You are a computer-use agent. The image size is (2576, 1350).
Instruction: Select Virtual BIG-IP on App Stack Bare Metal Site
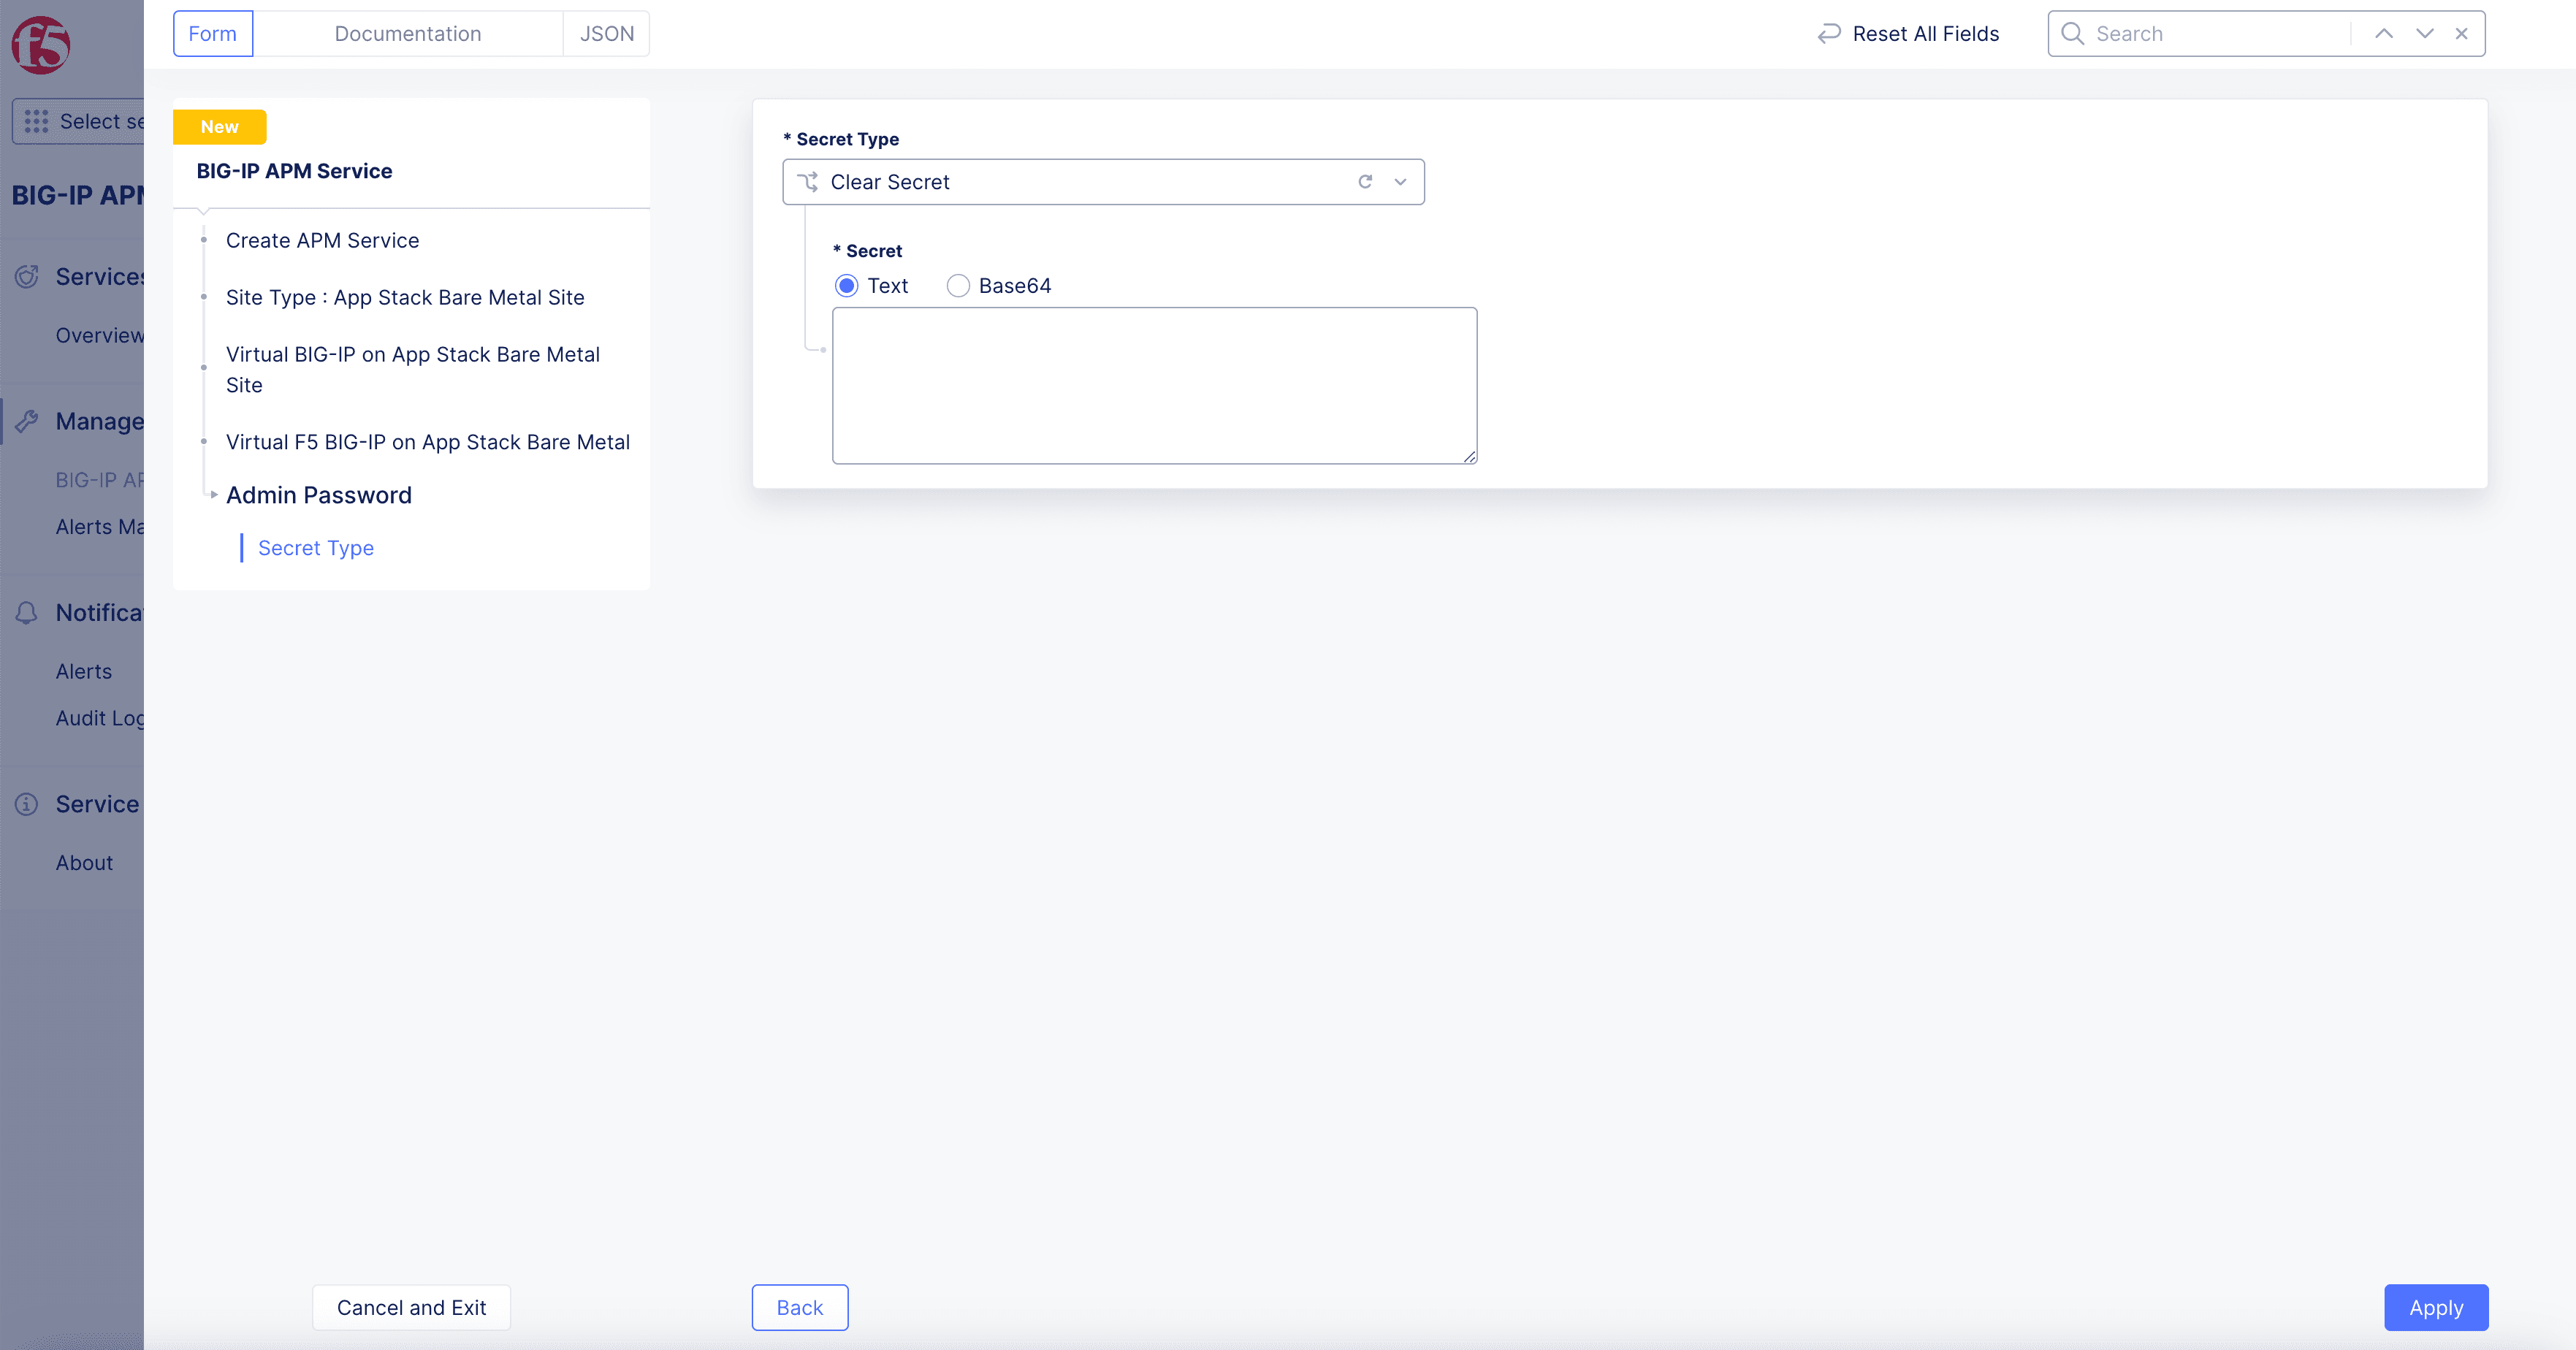point(413,370)
